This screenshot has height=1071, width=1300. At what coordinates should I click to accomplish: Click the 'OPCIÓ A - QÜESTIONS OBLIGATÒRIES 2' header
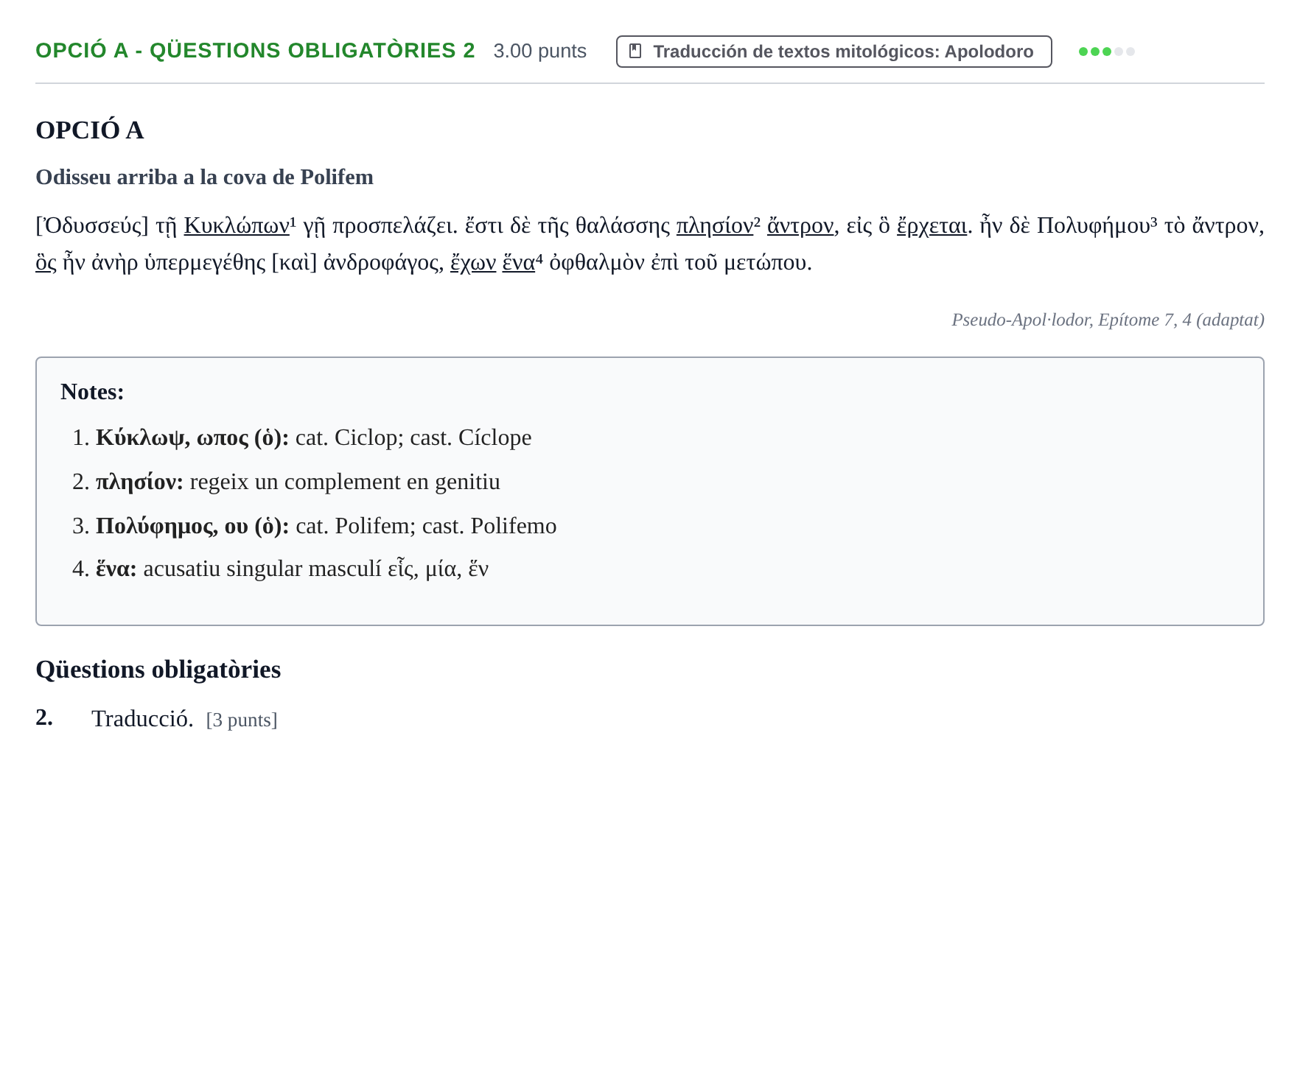[x=255, y=51]
